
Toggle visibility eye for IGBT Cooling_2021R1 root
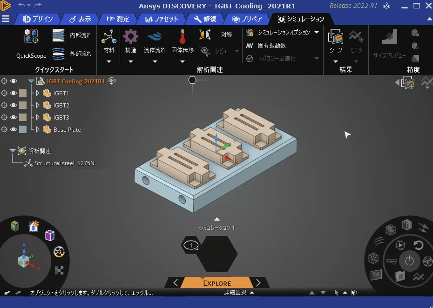pos(13,81)
